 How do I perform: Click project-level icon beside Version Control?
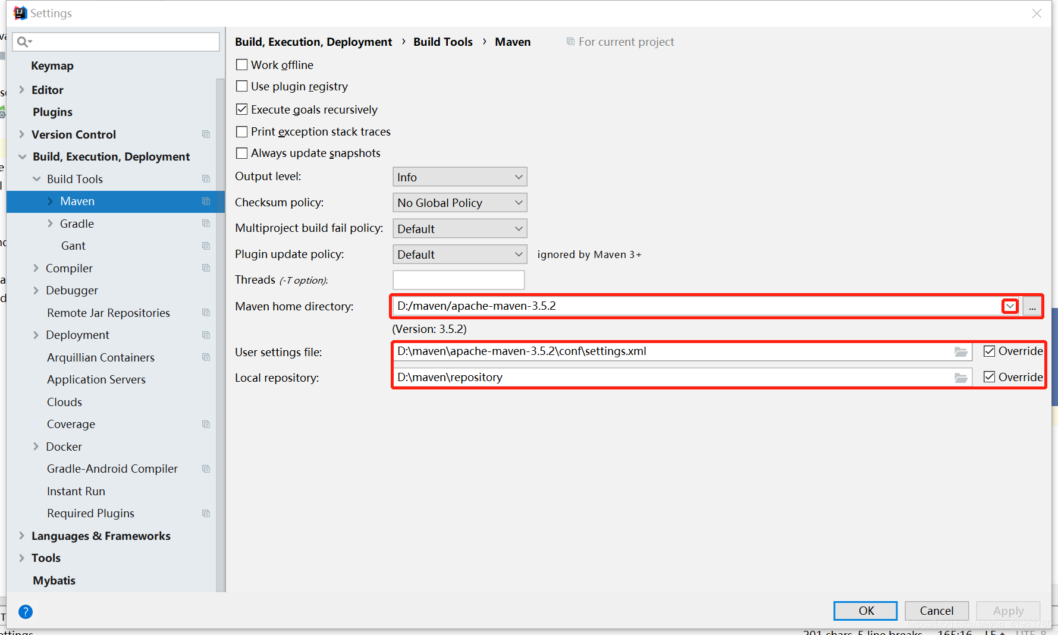coord(206,134)
